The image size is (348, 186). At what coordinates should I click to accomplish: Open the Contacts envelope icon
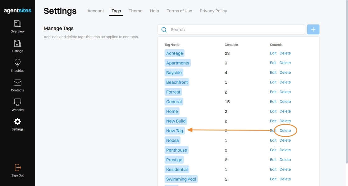coord(17,82)
